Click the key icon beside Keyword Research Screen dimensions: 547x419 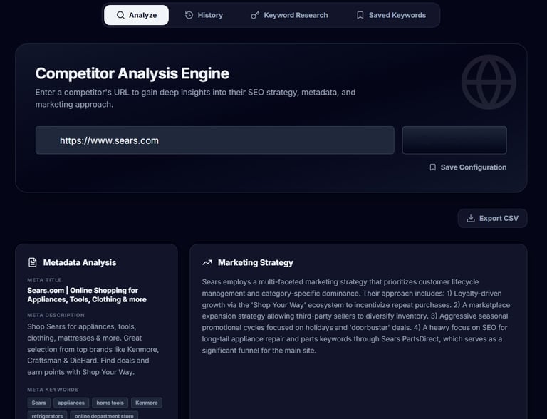pos(255,15)
